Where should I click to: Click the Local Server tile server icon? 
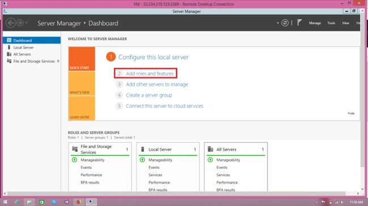coord(143,149)
